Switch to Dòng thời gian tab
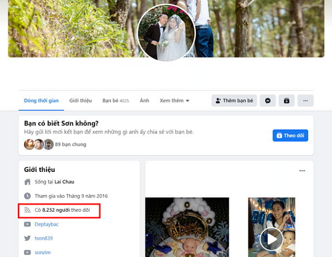 click(41, 101)
